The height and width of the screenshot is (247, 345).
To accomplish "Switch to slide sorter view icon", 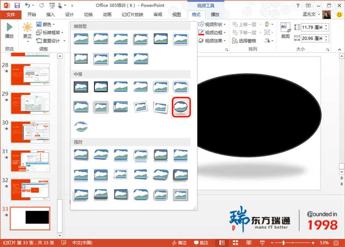I will (x=236, y=243).
